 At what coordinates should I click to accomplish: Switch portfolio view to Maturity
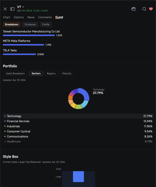(66, 73)
